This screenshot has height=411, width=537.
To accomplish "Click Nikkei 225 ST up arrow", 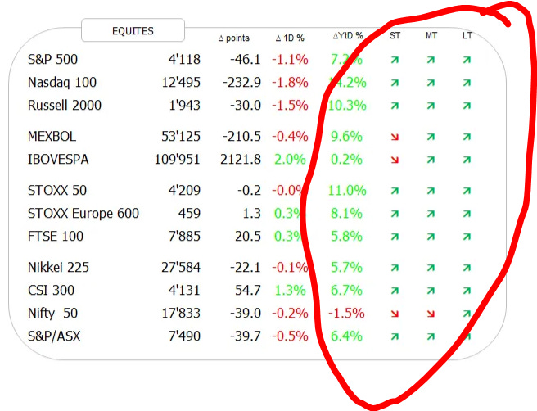I will 395,268.
